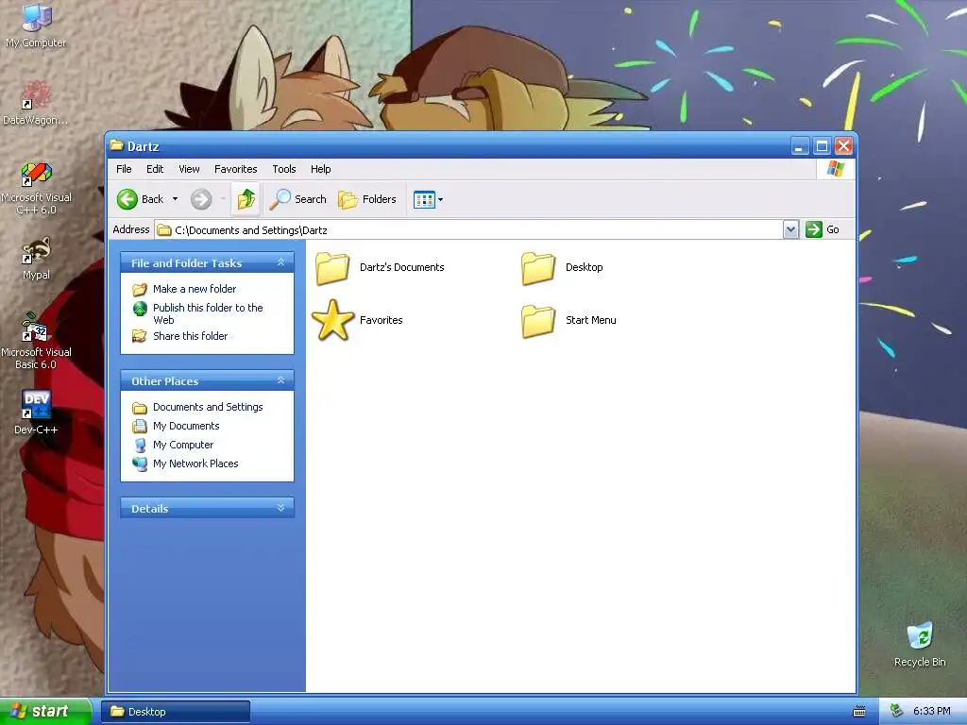Go back with the green Back arrow
967x725 pixels.
click(x=127, y=199)
